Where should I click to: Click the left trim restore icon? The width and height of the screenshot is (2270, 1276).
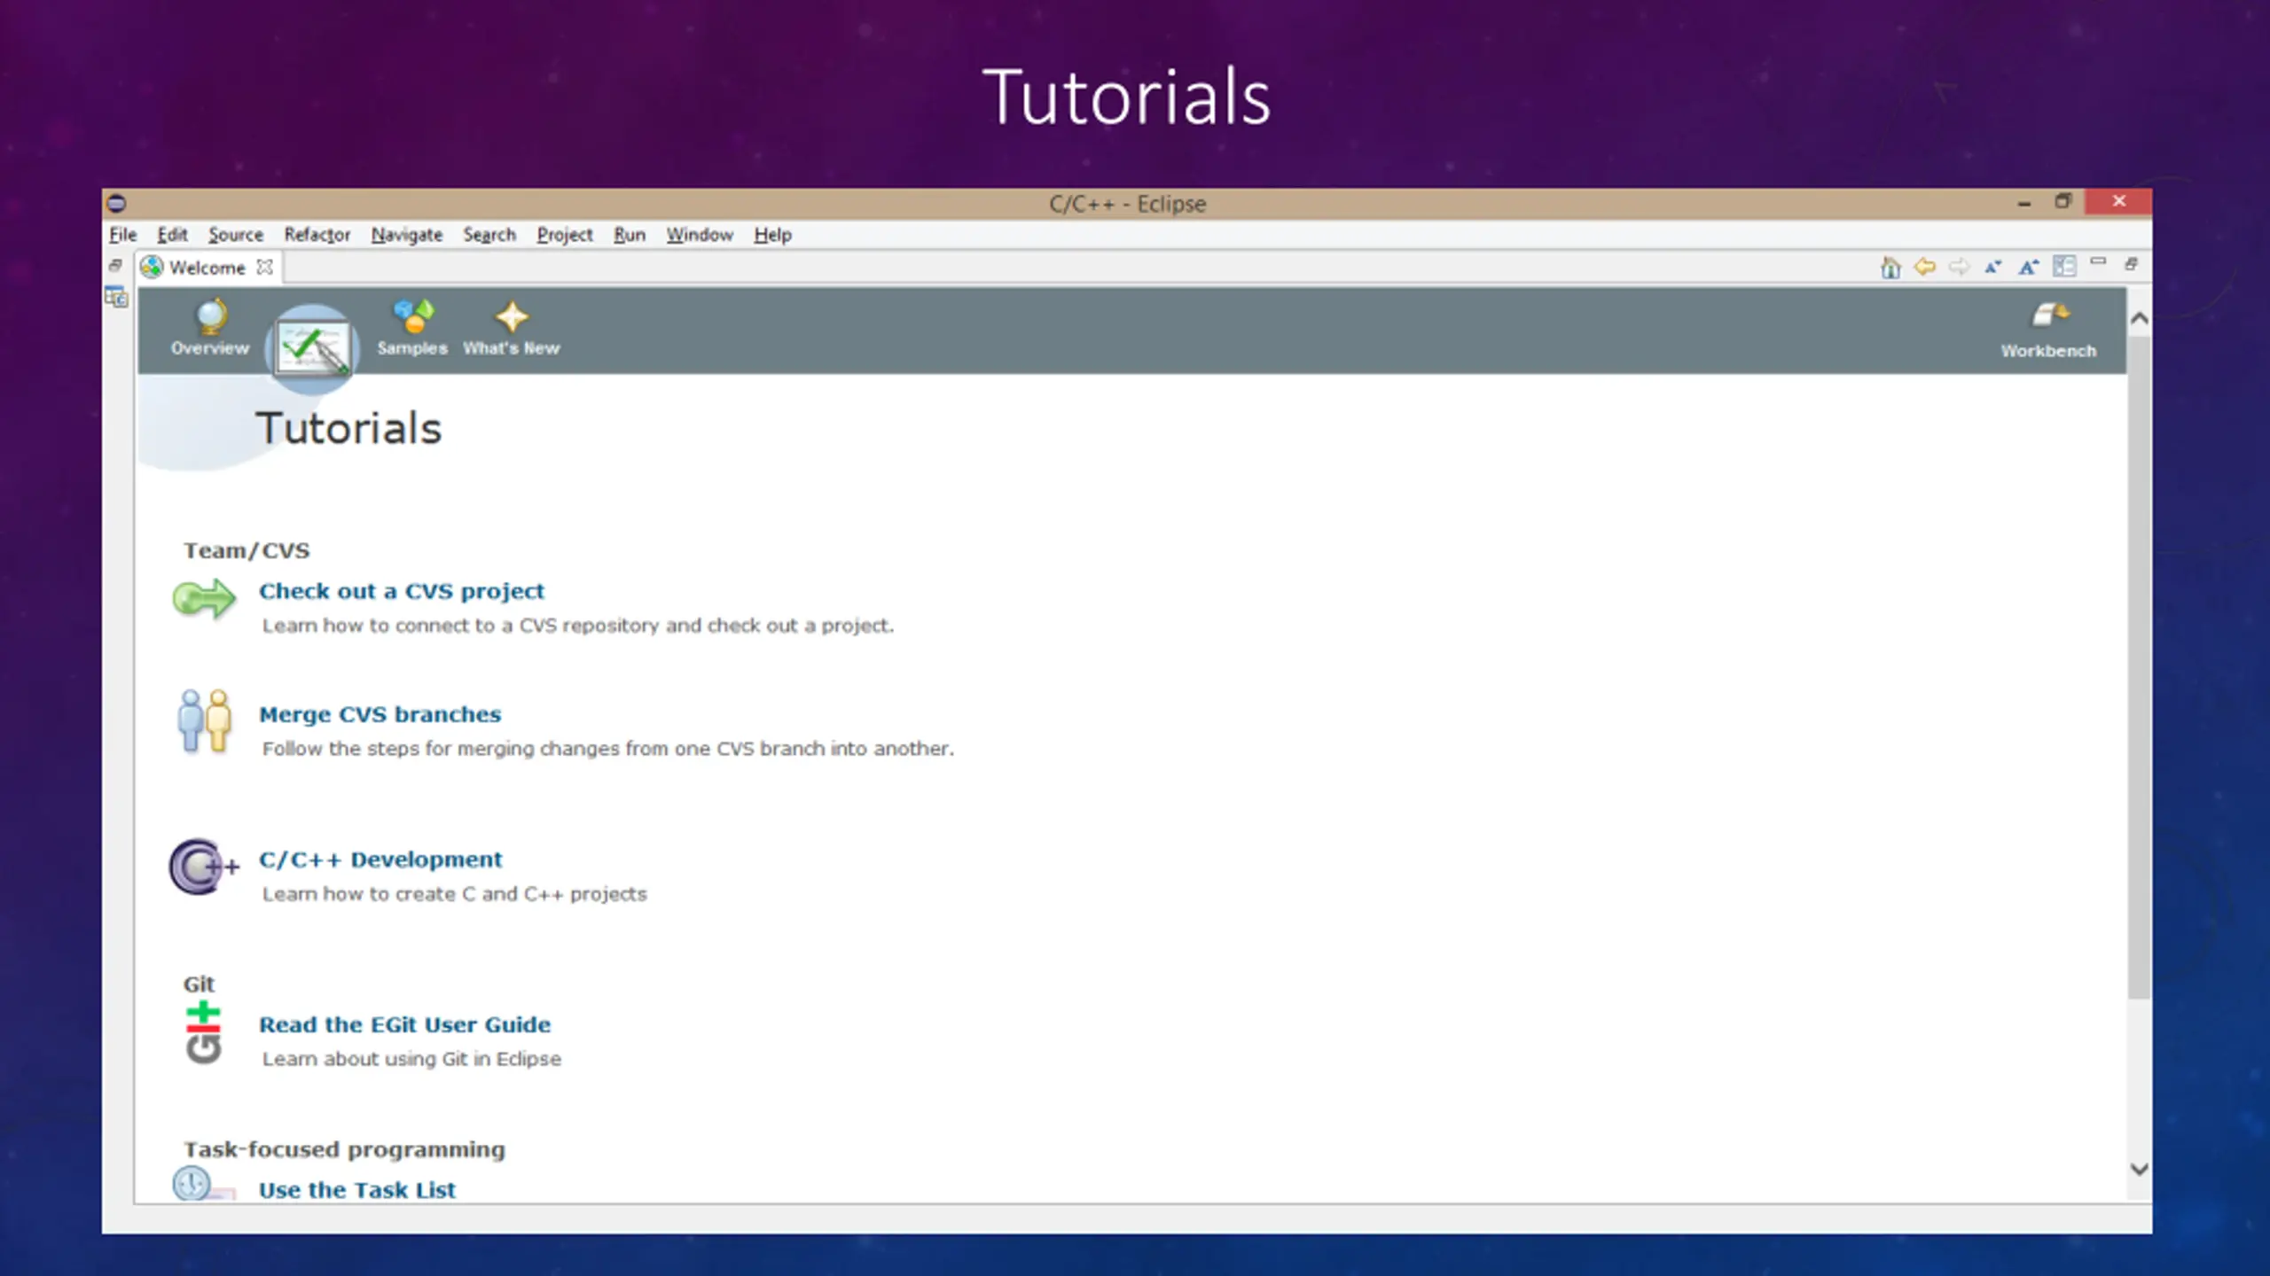click(115, 265)
